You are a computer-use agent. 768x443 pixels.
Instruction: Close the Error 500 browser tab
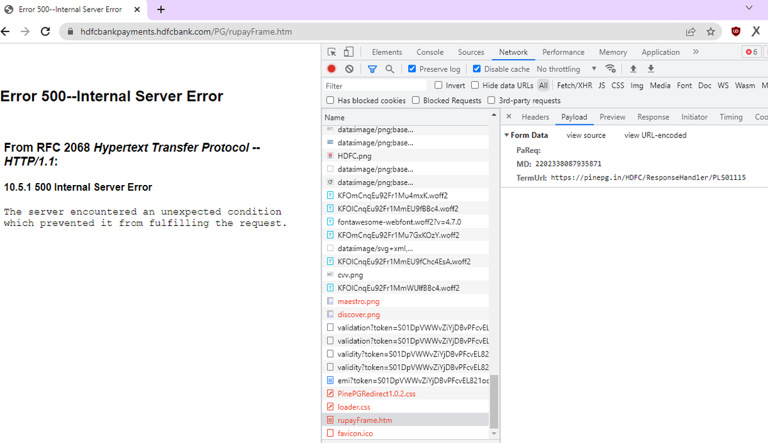pos(137,10)
